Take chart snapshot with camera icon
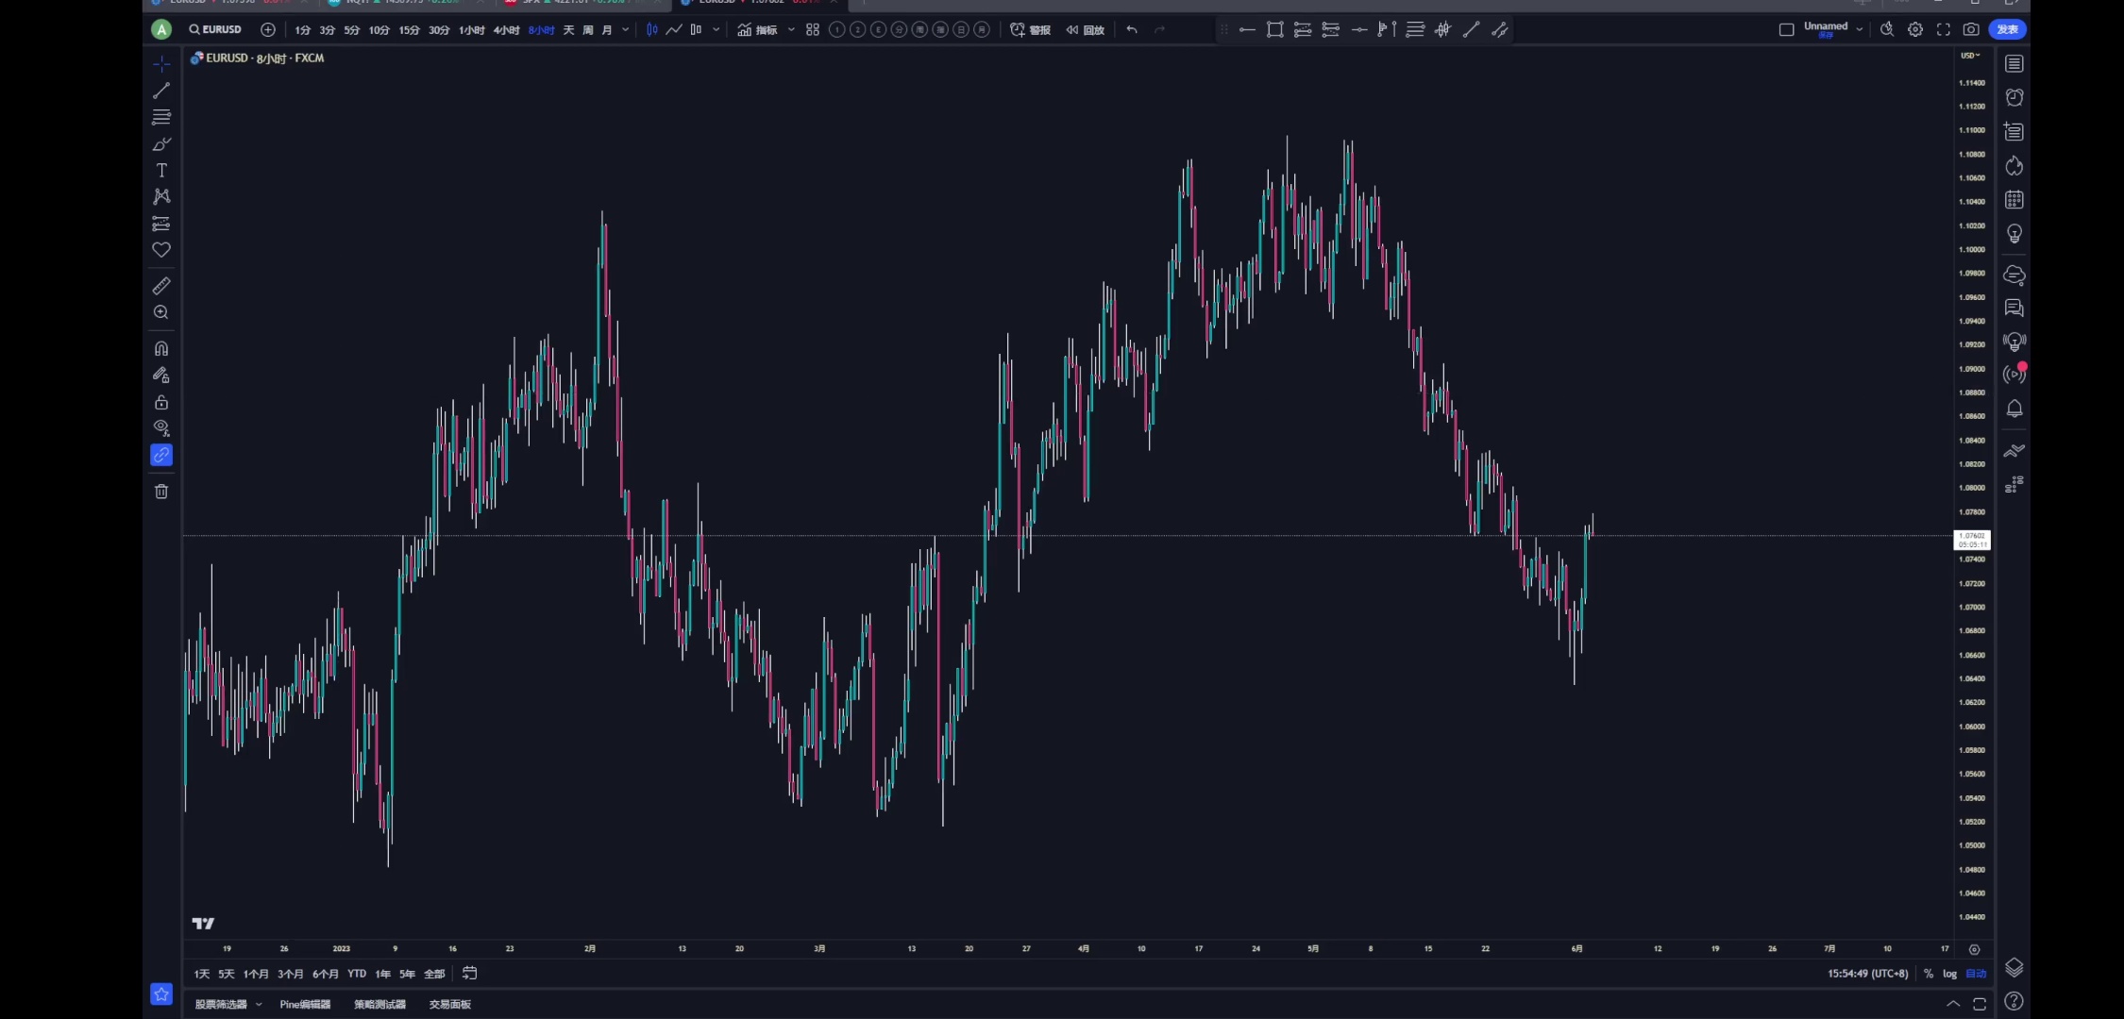The image size is (2124, 1019). [1971, 30]
